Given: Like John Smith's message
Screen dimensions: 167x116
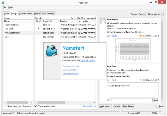Looking at the screenshot, I should 109,36.
